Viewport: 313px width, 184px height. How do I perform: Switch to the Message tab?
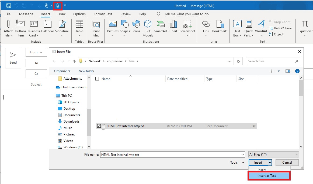pos(26,14)
